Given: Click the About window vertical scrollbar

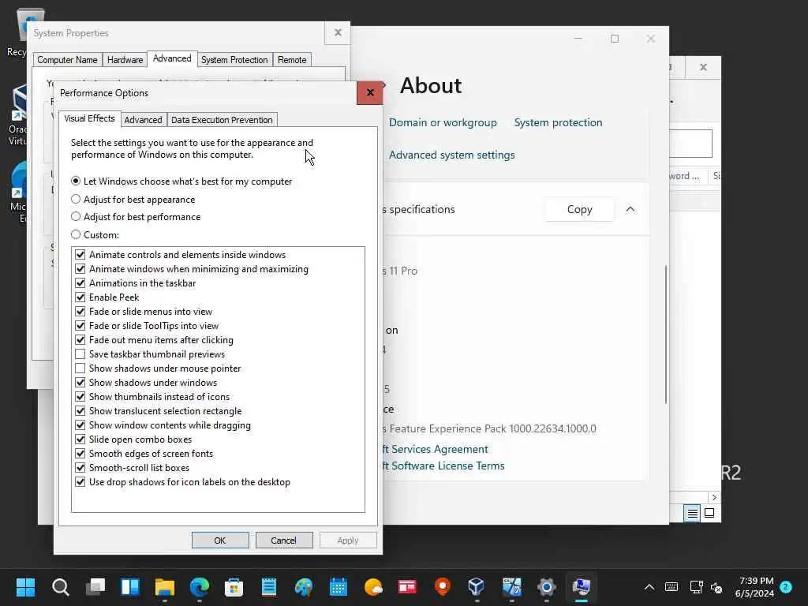Looking at the screenshot, I should 665,334.
